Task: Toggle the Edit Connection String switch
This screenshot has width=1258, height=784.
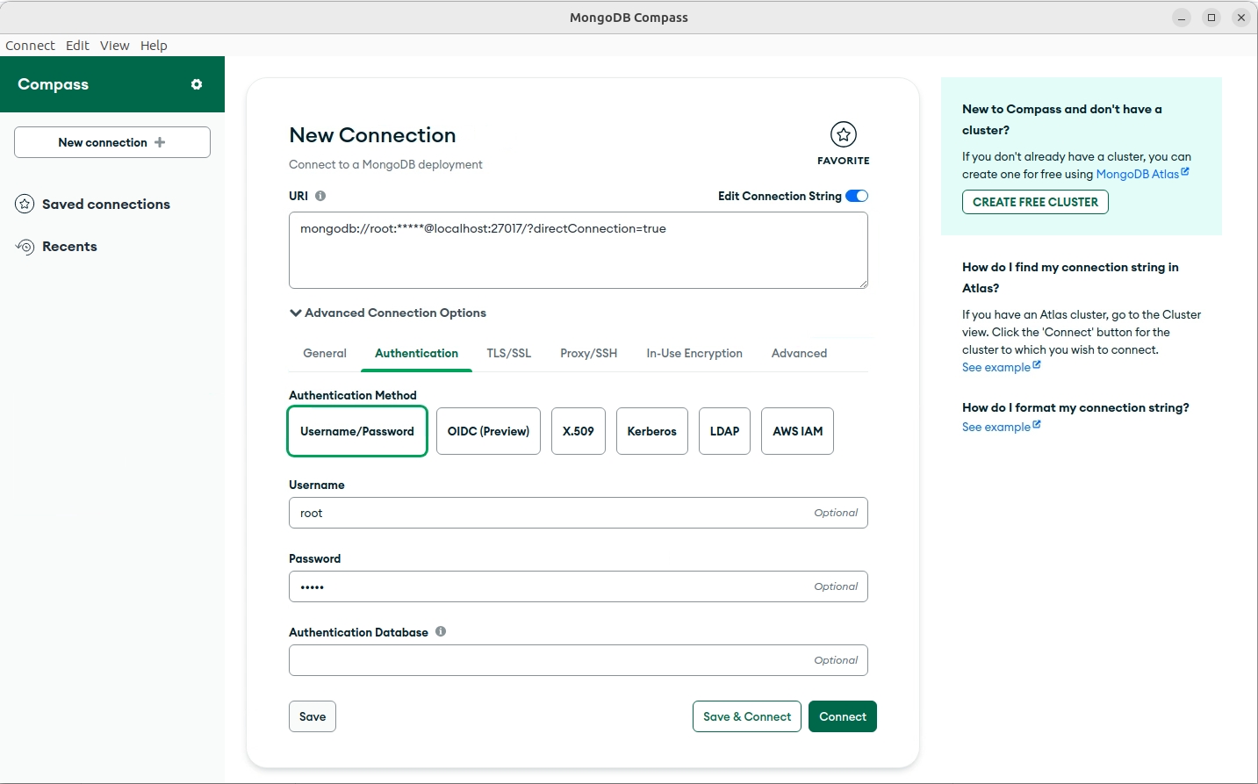Action: coord(857,196)
